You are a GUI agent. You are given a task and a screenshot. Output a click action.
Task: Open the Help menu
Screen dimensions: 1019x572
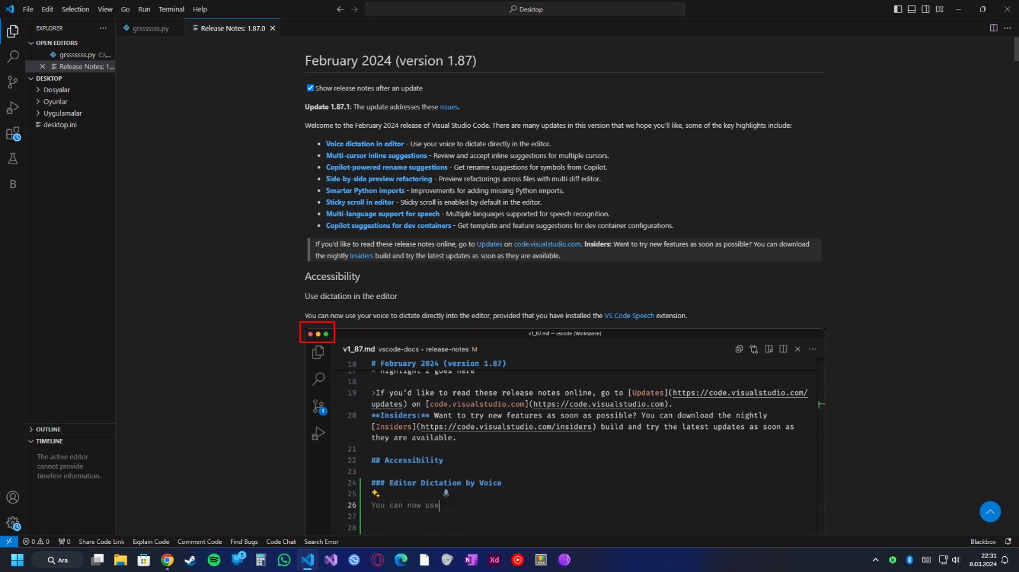click(x=200, y=9)
